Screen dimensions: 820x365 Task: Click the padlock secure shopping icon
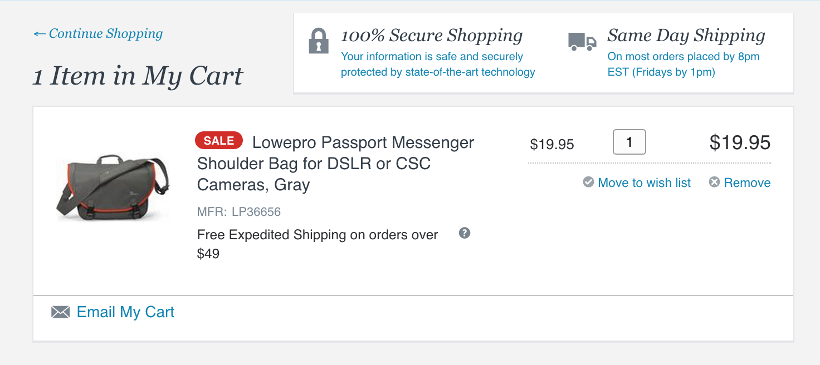pos(318,41)
